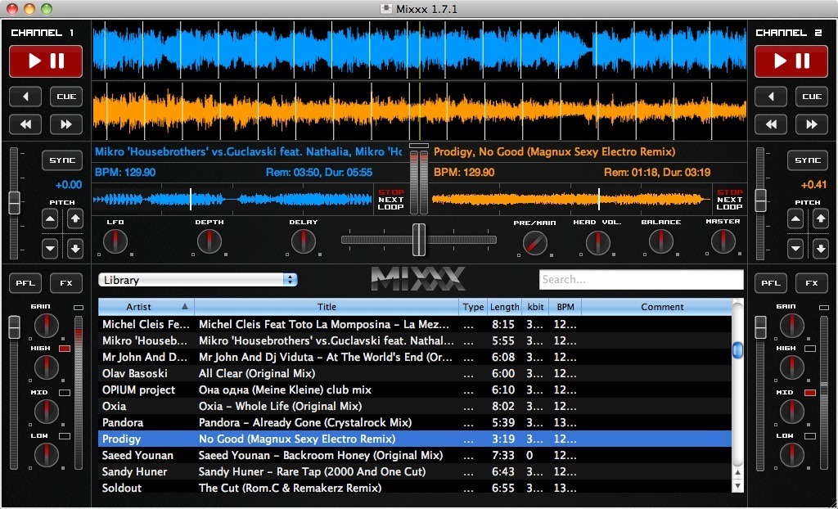
Task: Click the DELAY knob
Action: pyautogui.click(x=303, y=241)
